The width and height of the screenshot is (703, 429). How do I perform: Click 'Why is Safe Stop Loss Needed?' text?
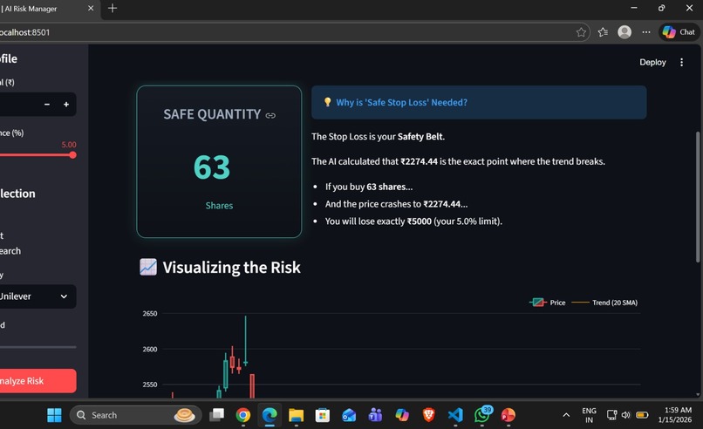pyautogui.click(x=402, y=102)
